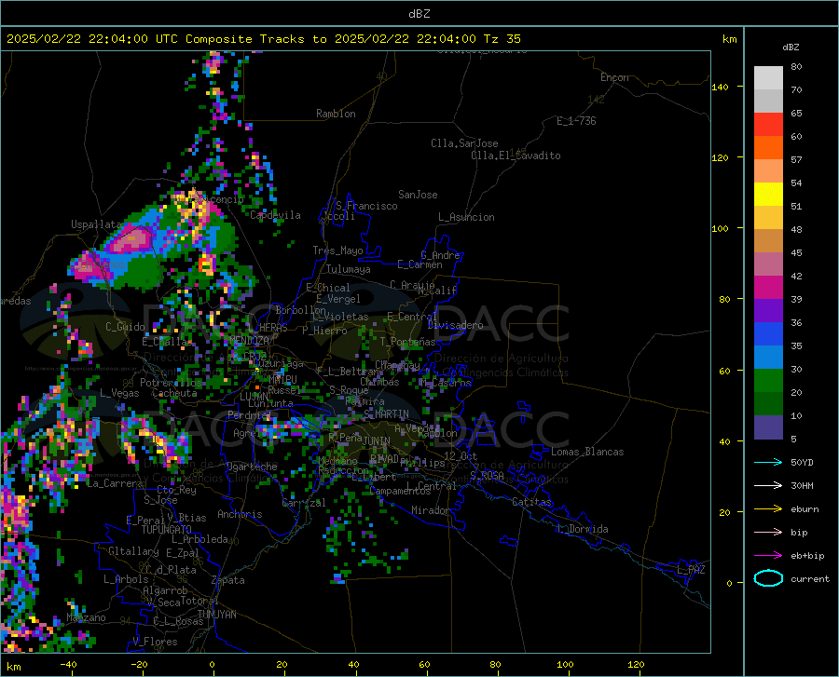Viewport: 839px width, 677px height.
Task: Select the dark green swatch between 20 and 10
Action: coord(768,404)
